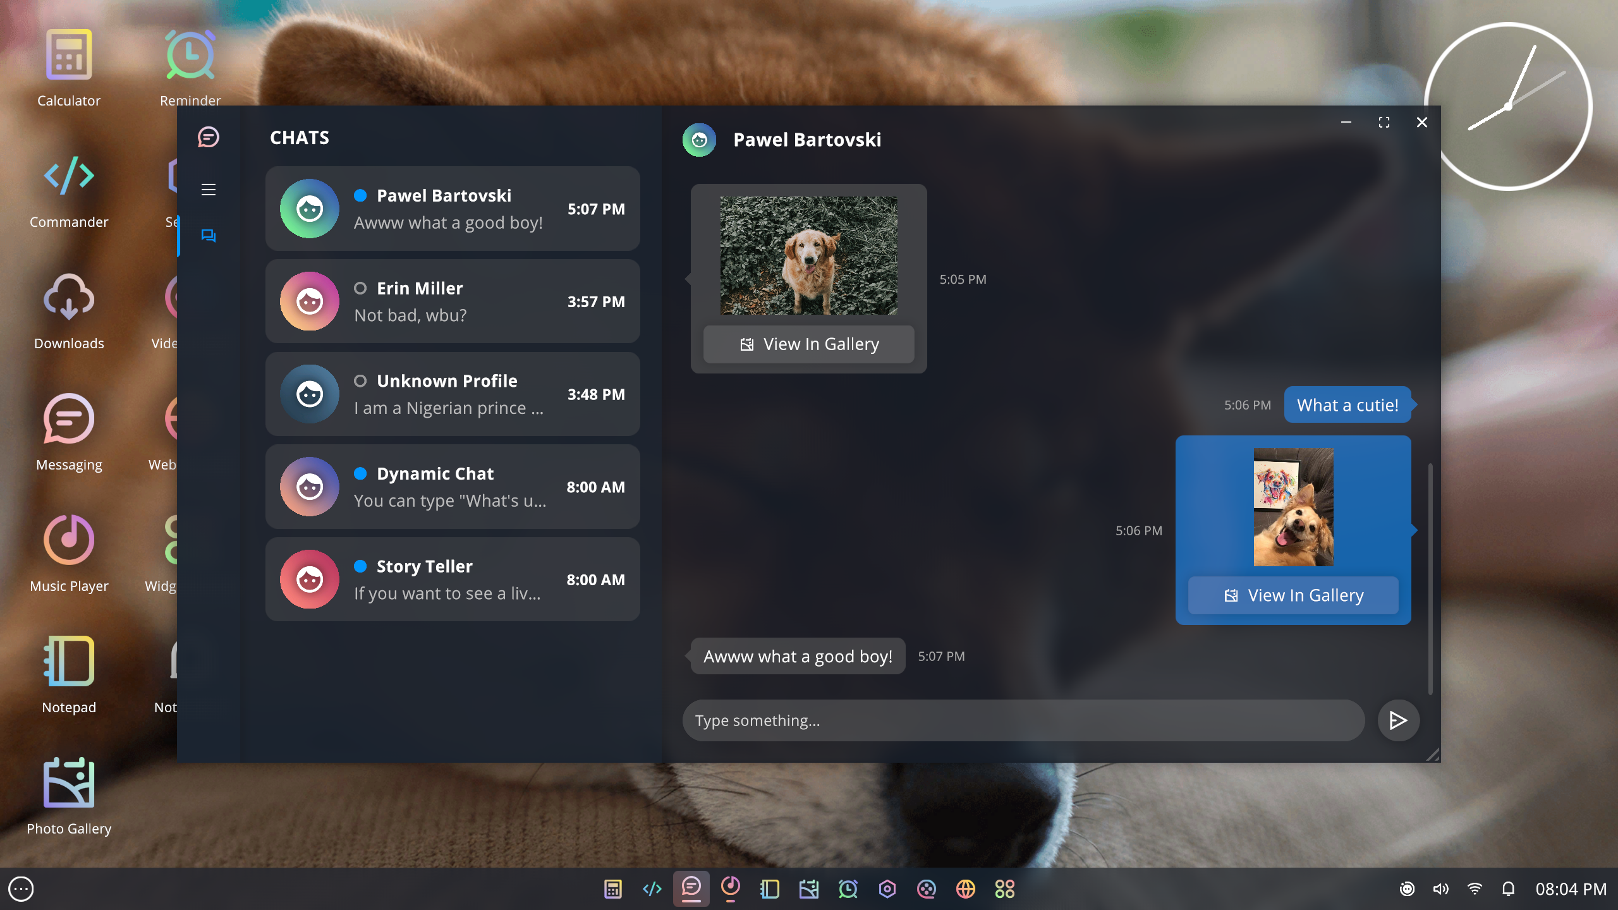The image size is (1618, 910).
Task: Open the Dynamic Chat conversation
Action: coord(453,487)
